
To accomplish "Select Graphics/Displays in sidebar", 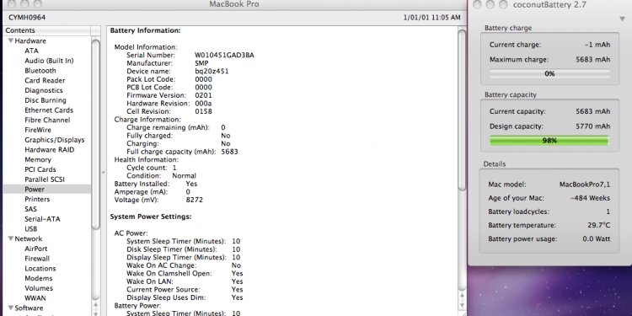I will click(55, 140).
